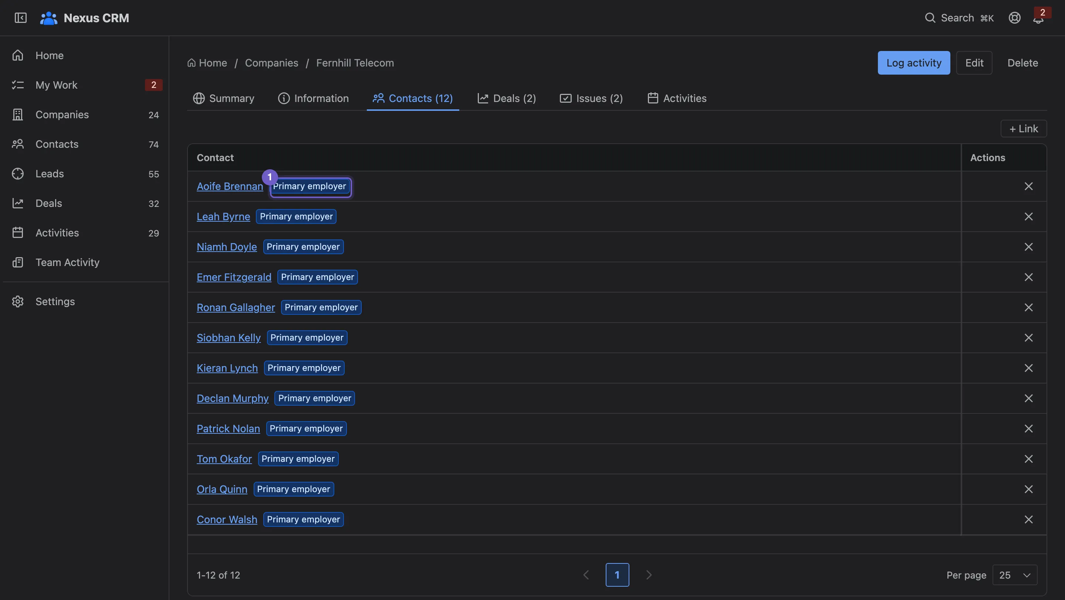Image resolution: width=1065 pixels, height=600 pixels.
Task: Switch to the Issues (2) tab
Action: [591, 98]
